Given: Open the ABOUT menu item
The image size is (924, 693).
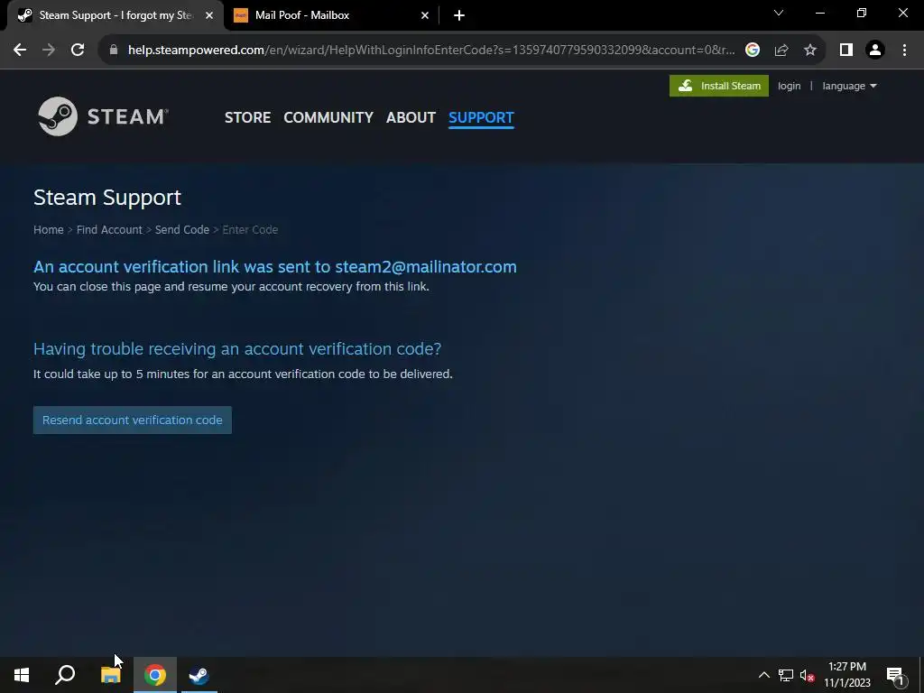Looking at the screenshot, I should [411, 117].
